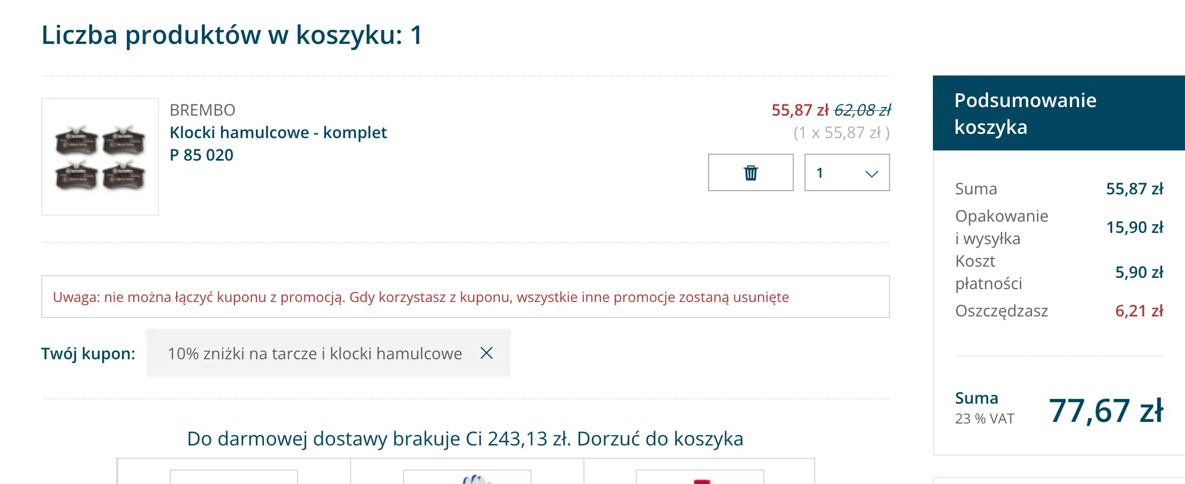The width and height of the screenshot is (1185, 484).
Task: Click the discounted price 55,87 zł
Action: 800,109
